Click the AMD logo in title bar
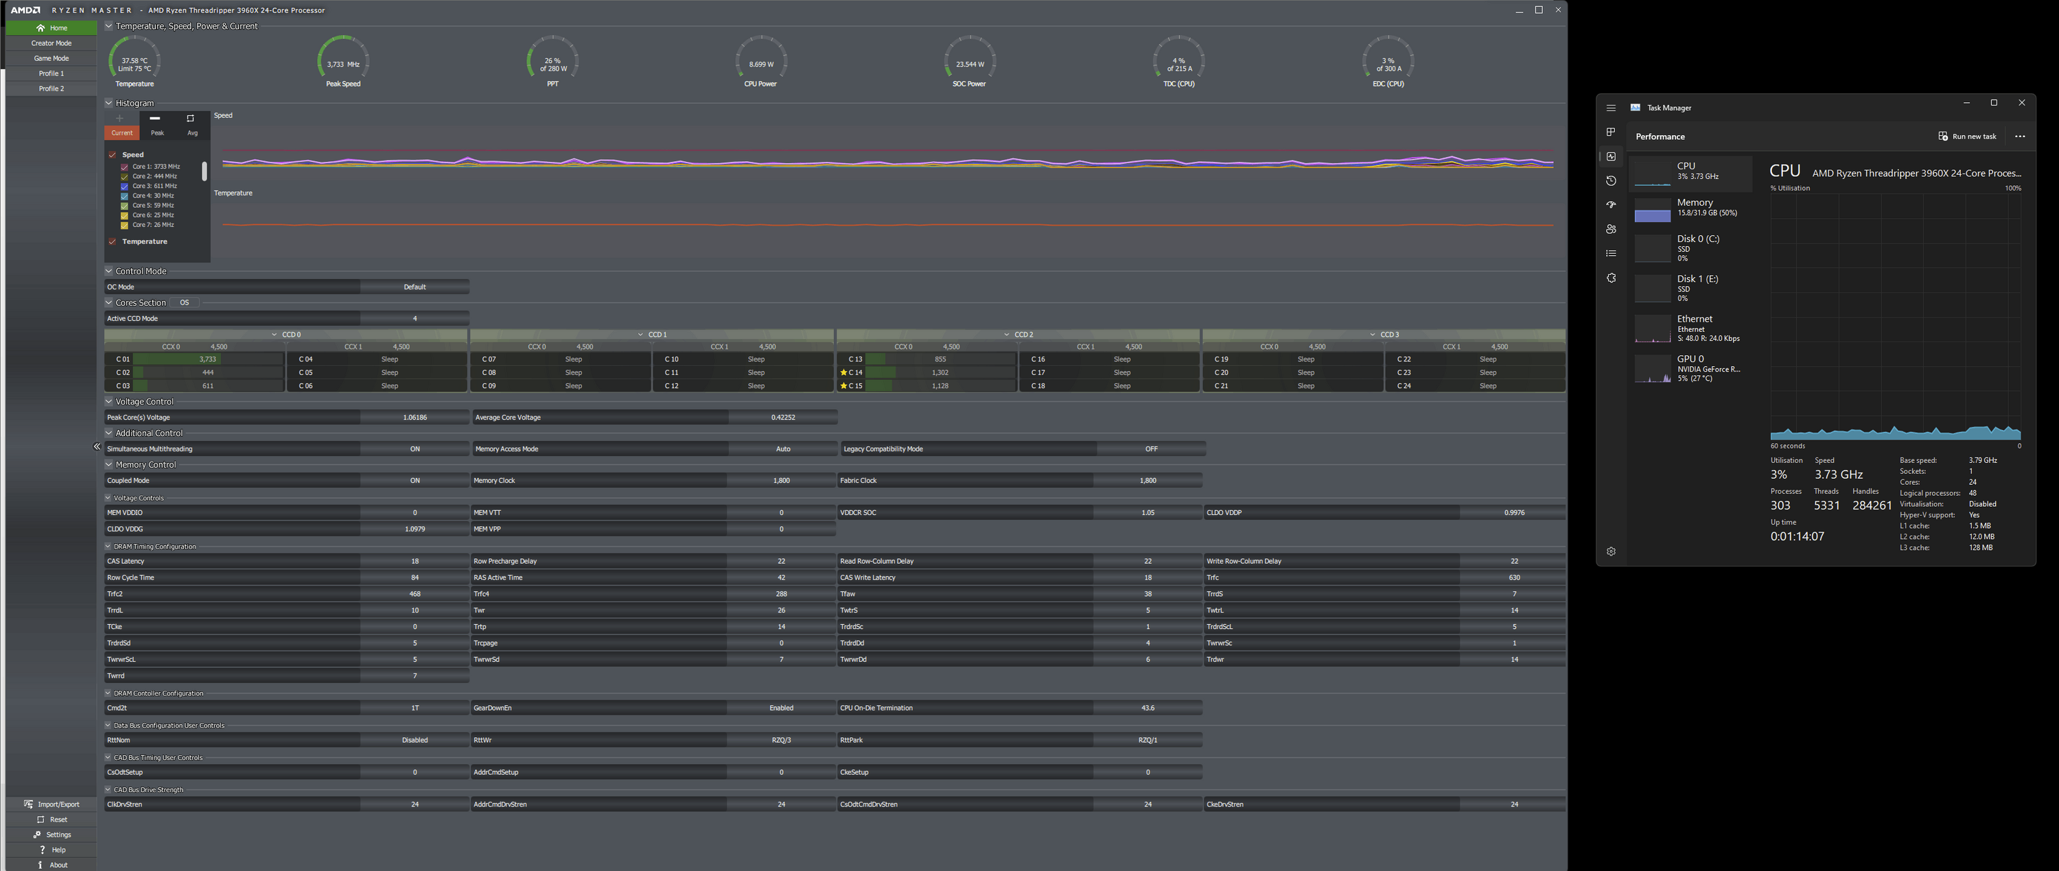Screen dimensions: 2059x871 coord(25,10)
